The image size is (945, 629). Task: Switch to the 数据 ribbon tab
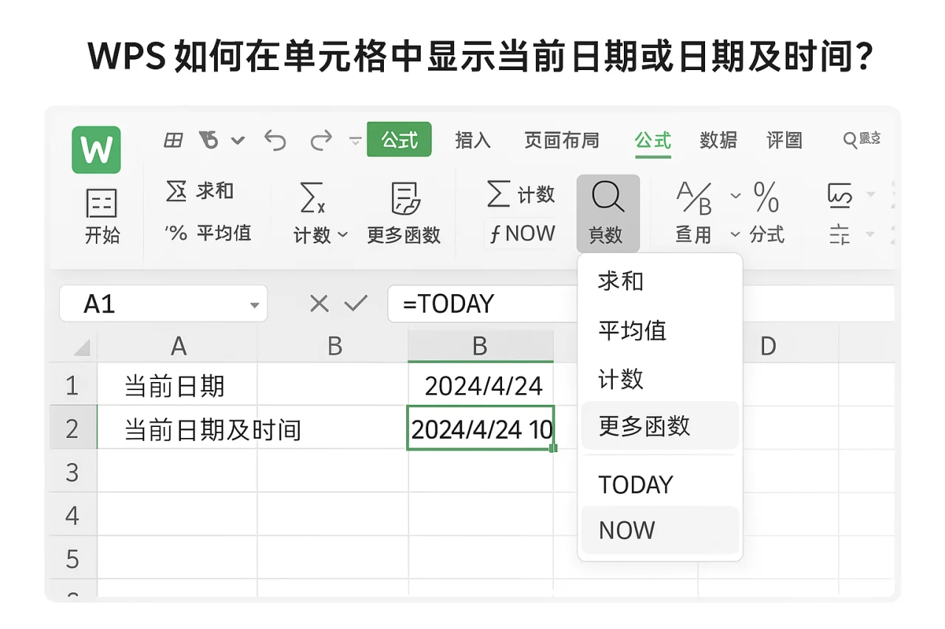coord(718,140)
